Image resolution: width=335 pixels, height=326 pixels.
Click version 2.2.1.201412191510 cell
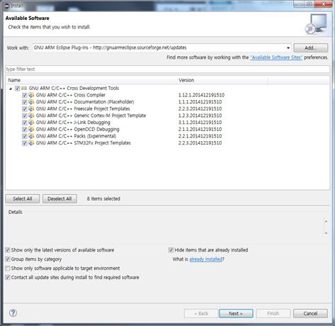[x=200, y=136]
